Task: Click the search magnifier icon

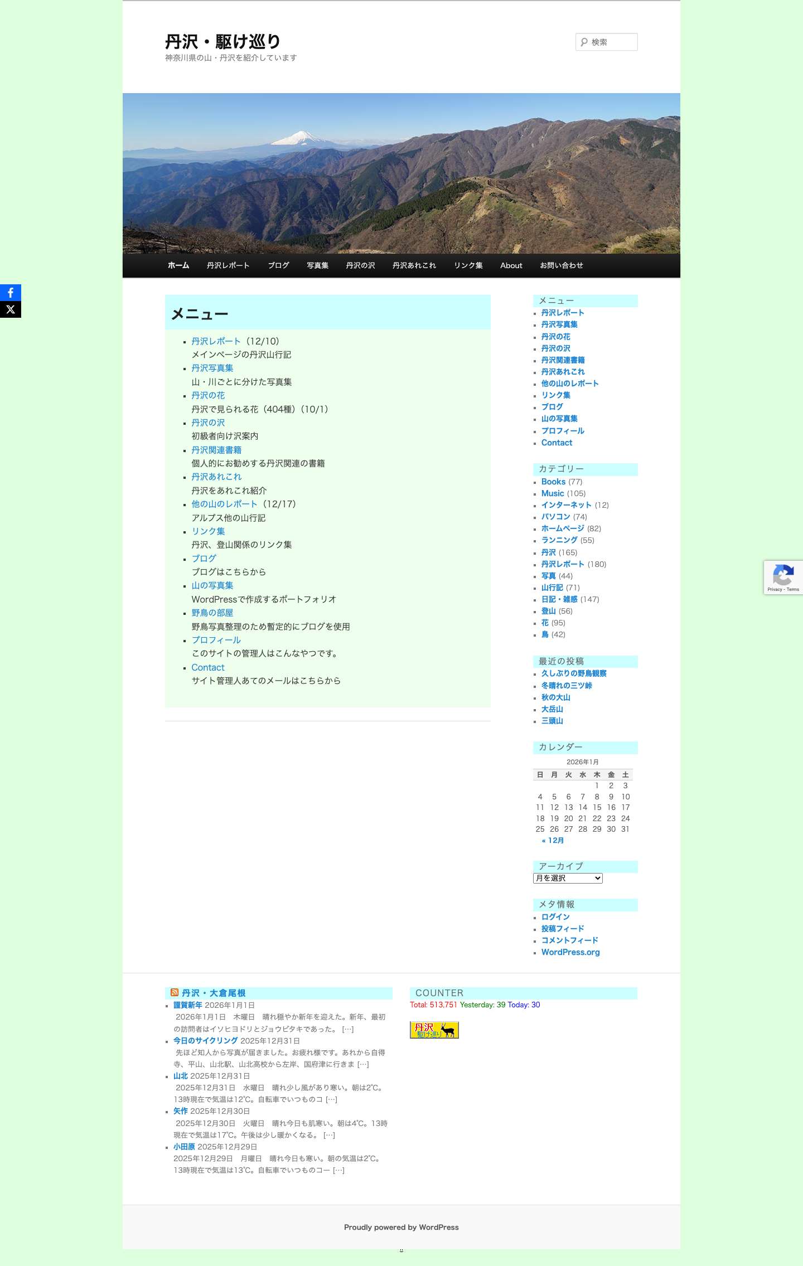Action: click(x=584, y=42)
